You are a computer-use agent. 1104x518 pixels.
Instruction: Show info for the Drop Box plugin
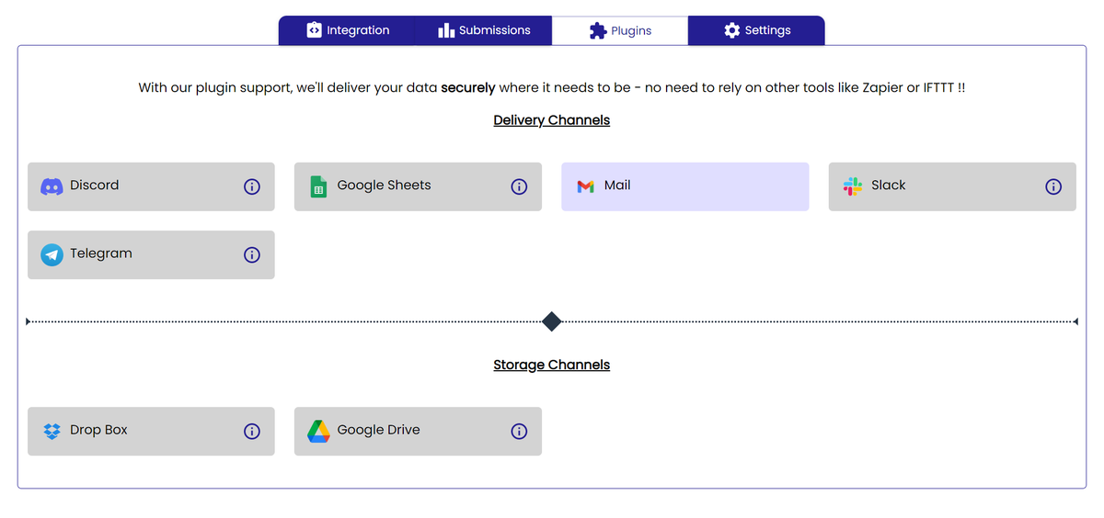tap(252, 431)
